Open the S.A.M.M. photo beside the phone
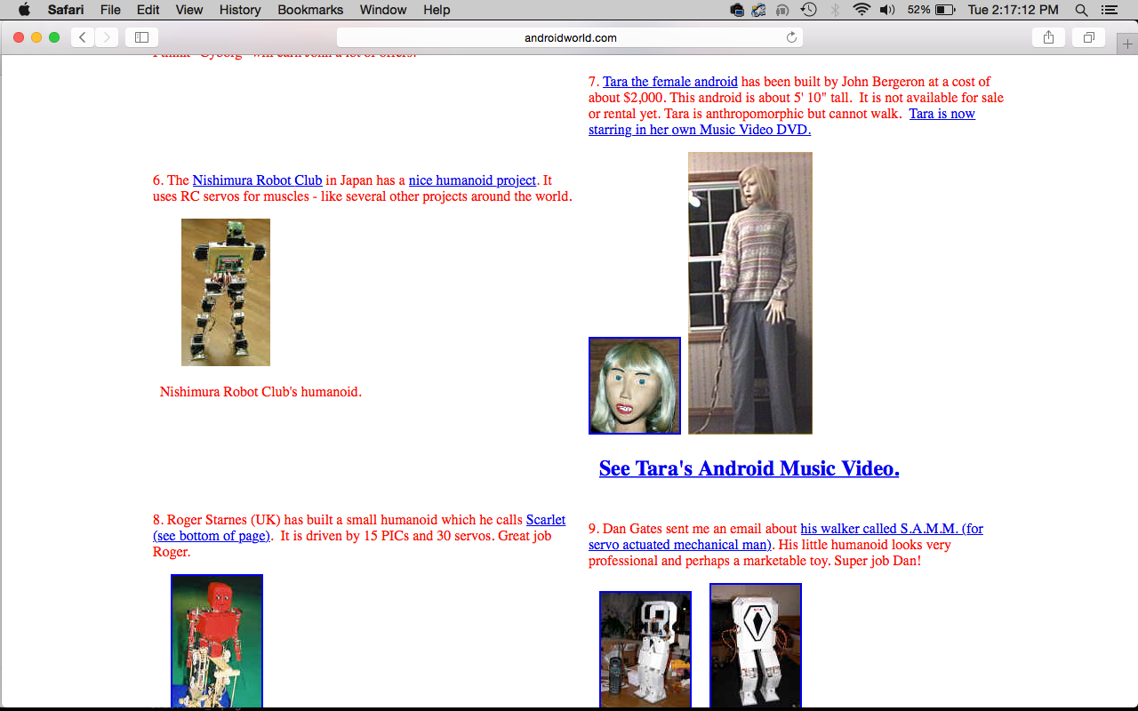This screenshot has height=711, width=1138. click(x=645, y=650)
